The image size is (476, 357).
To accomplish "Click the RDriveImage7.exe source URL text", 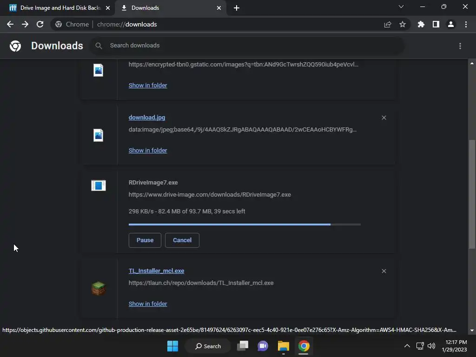I will tap(210, 195).
